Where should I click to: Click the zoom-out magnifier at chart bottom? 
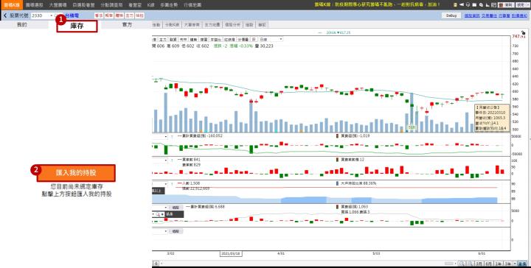[x=462, y=264]
